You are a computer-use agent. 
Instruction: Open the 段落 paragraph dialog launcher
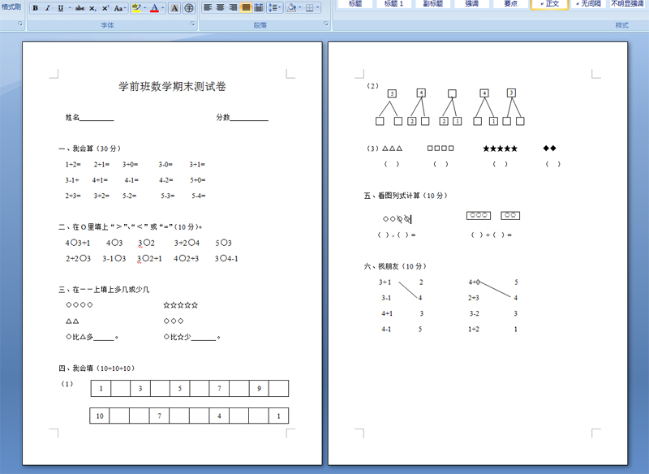(x=326, y=24)
